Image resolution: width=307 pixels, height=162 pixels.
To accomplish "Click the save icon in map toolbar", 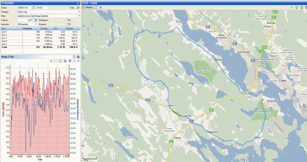I will (x=301, y=8).
